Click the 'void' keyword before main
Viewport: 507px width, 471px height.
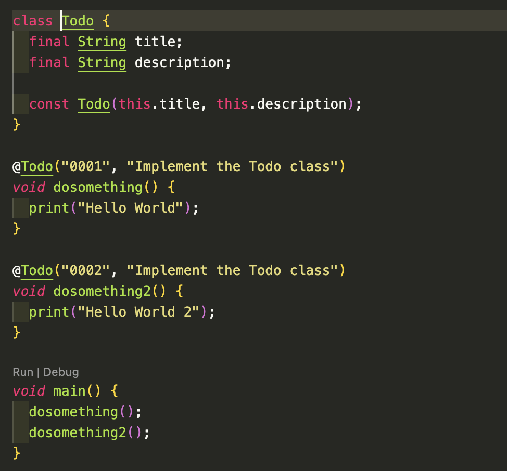tap(29, 391)
